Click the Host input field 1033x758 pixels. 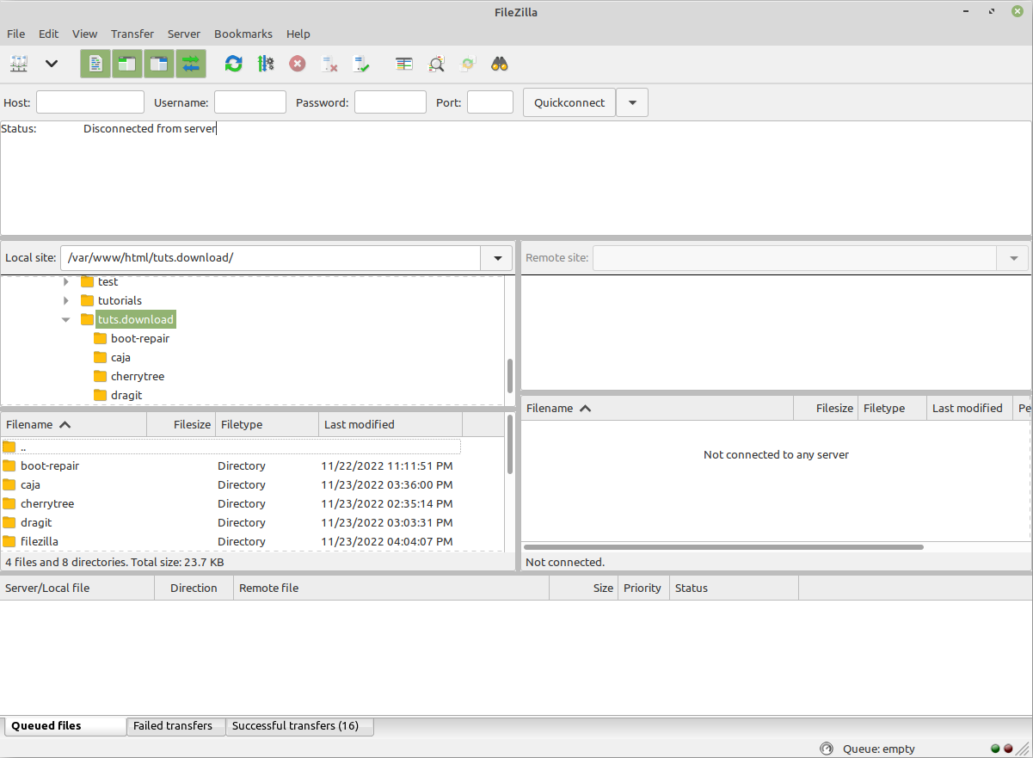pos(90,102)
